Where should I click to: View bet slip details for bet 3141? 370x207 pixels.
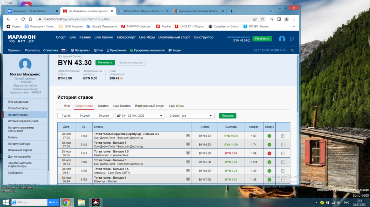click(283, 153)
